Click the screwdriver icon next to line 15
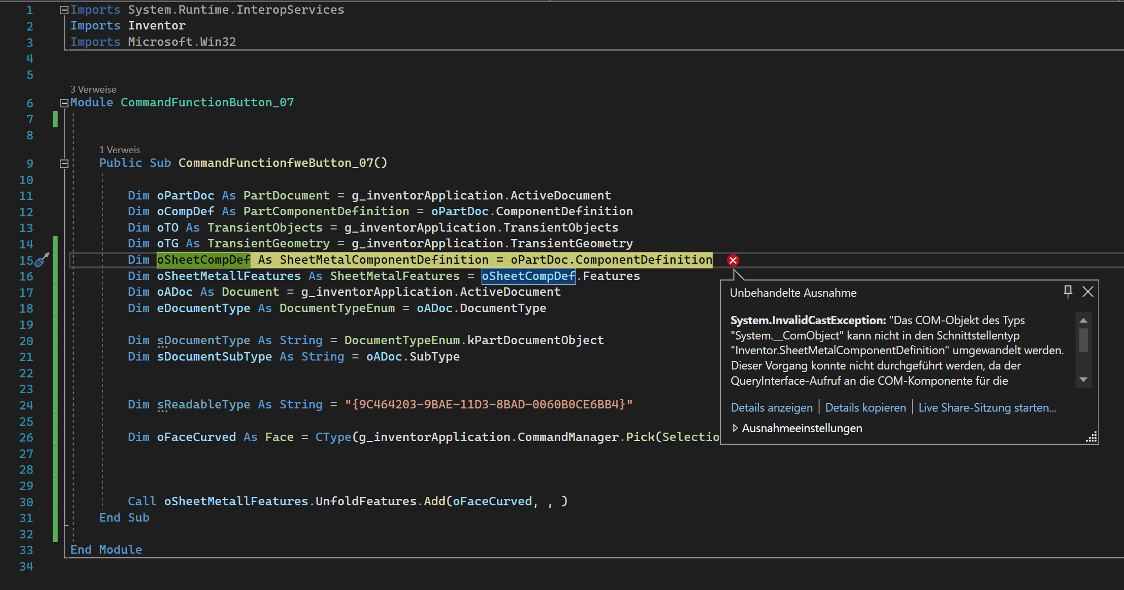Screen dimensions: 1124x590 pyautogui.click(x=42, y=259)
